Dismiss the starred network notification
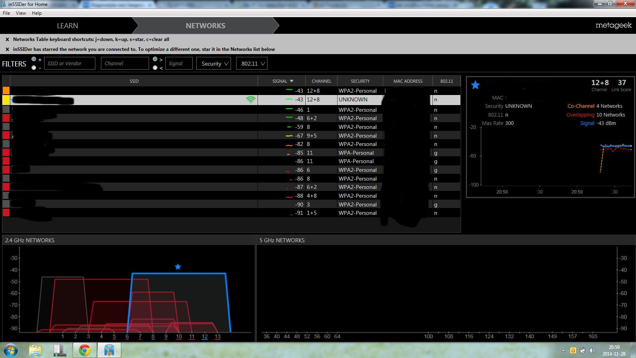 (x=7, y=49)
